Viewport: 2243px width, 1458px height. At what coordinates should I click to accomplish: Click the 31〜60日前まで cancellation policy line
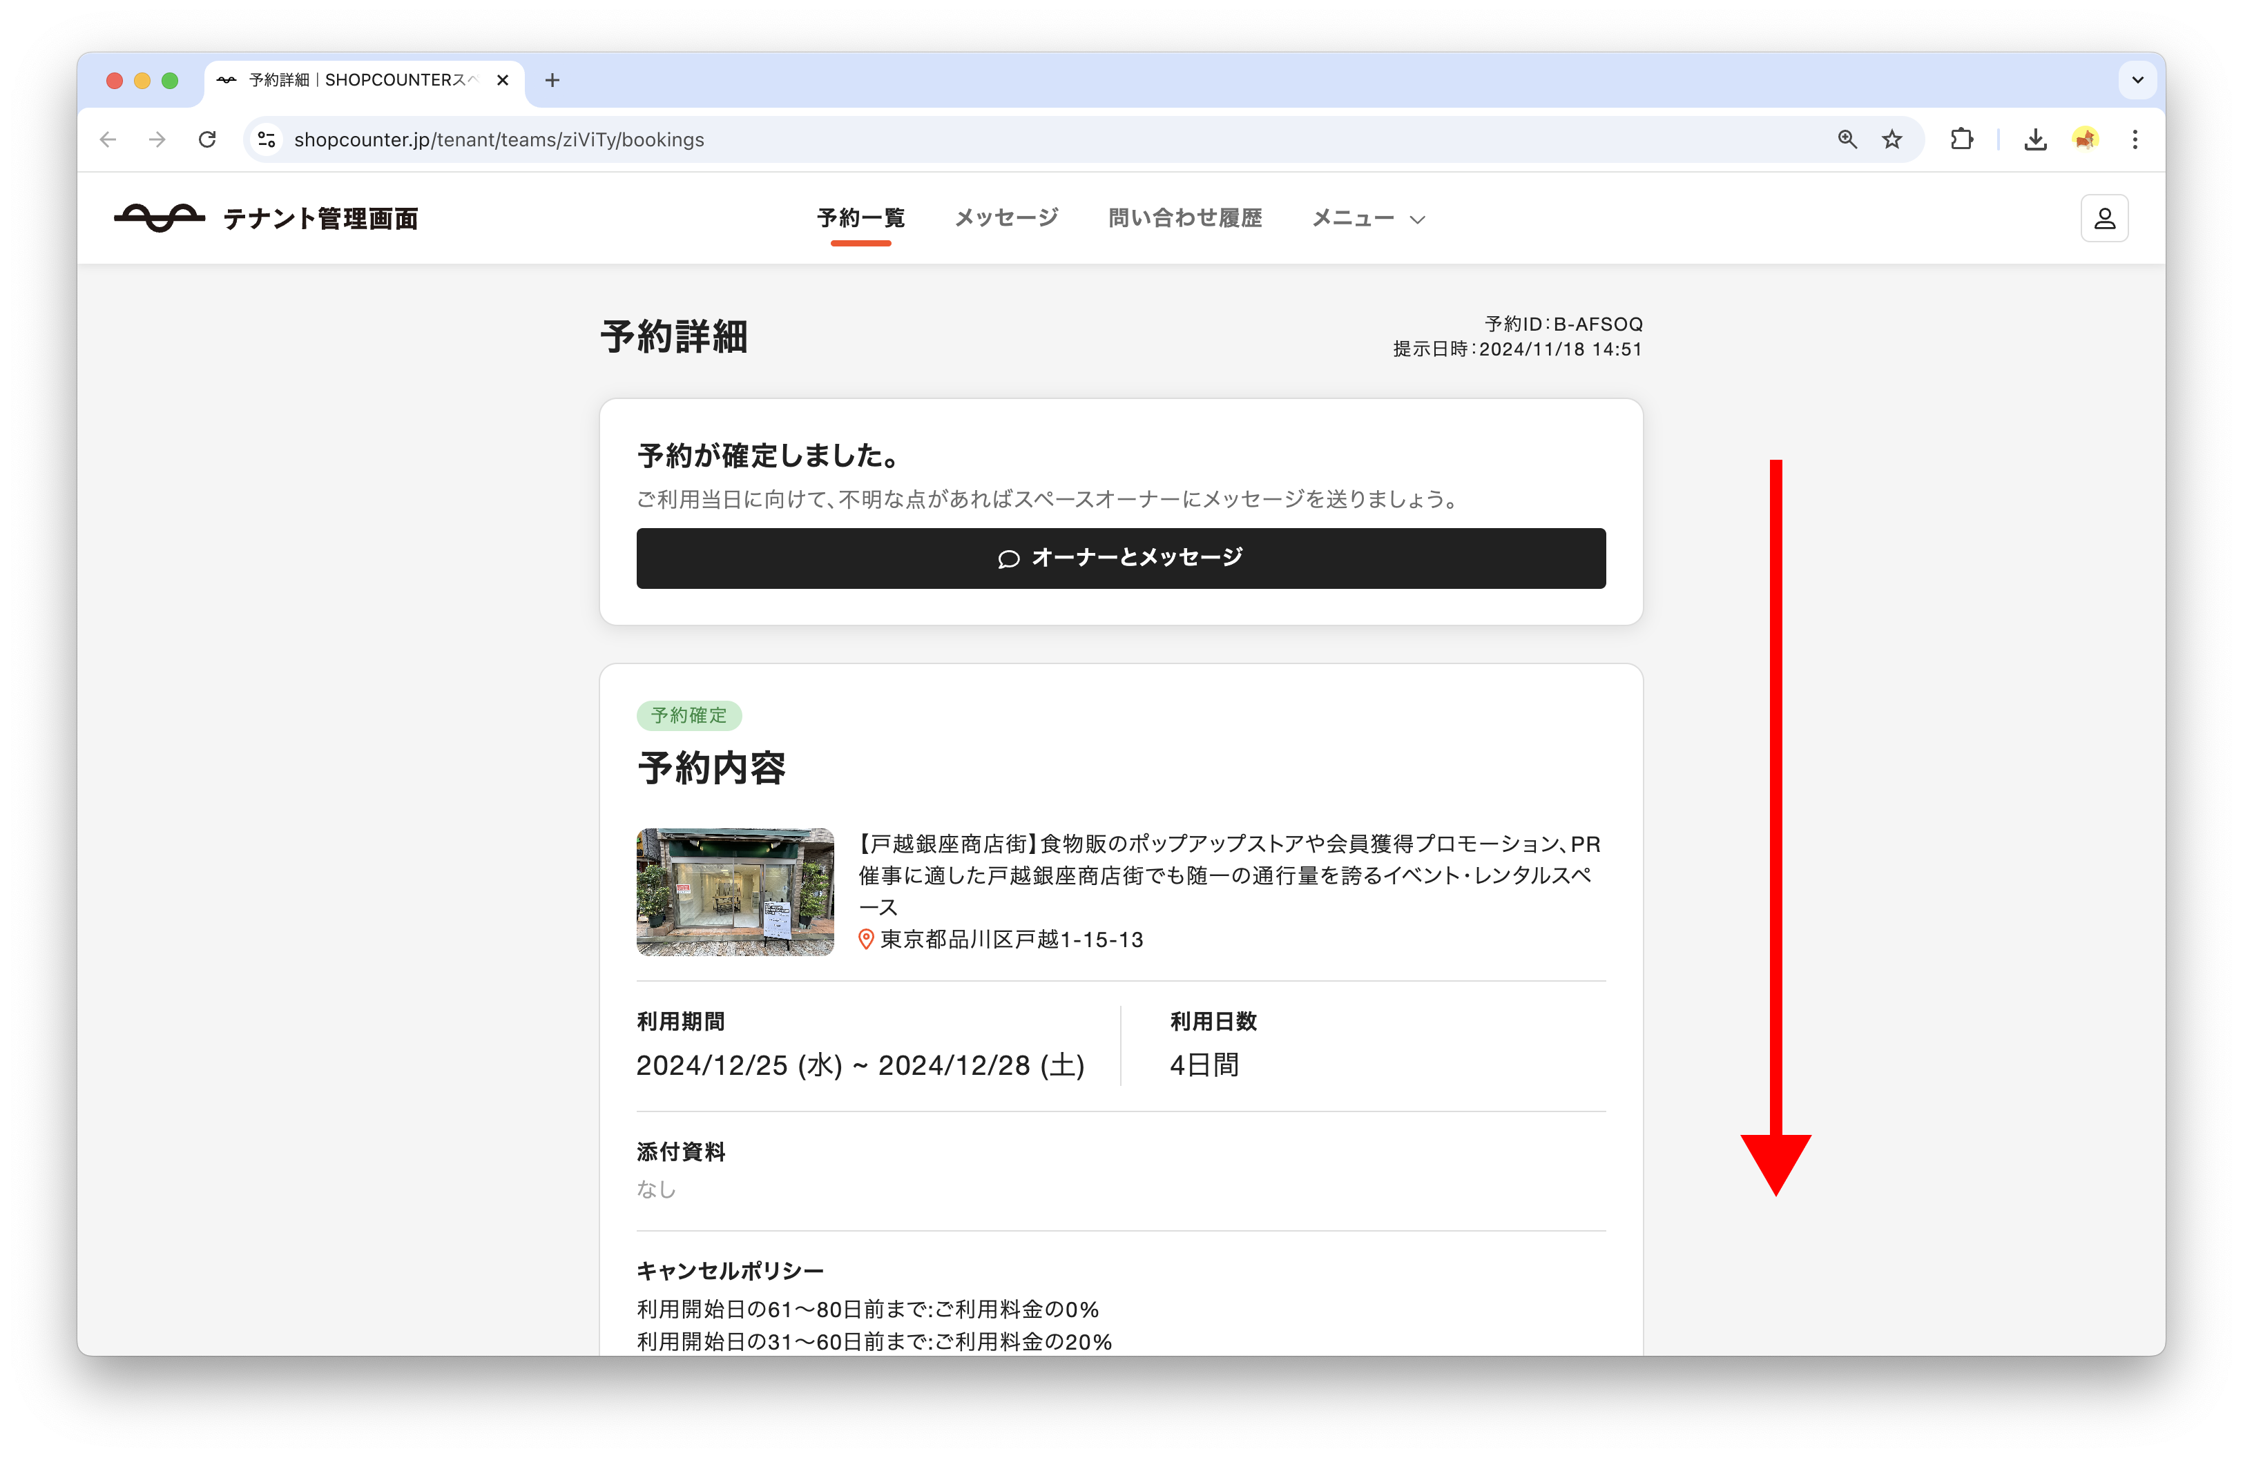(874, 1341)
